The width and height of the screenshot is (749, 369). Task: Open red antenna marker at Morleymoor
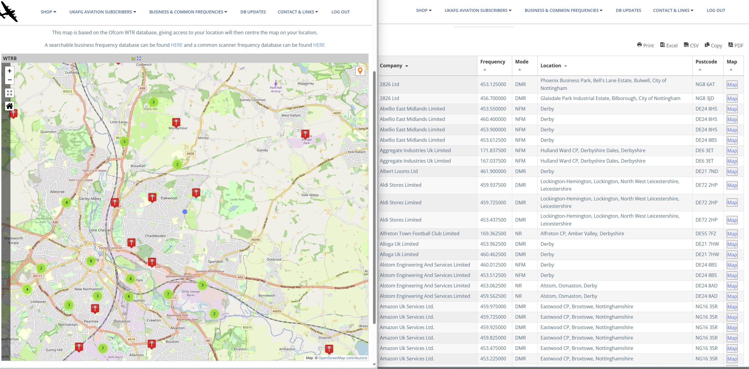click(x=176, y=122)
